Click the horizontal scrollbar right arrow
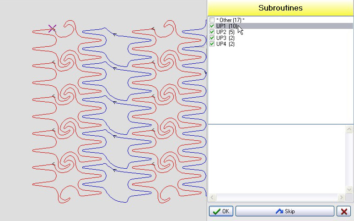 [x=341, y=198]
